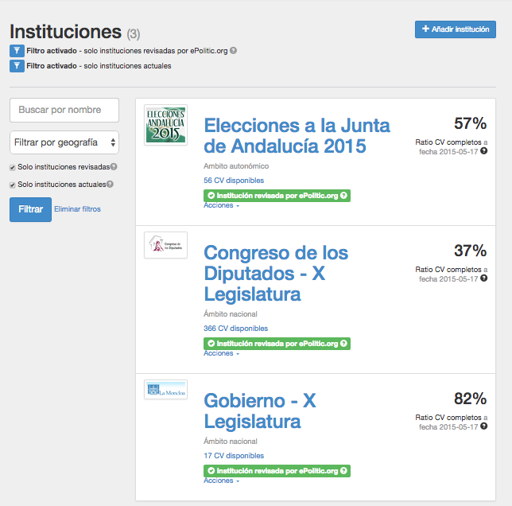This screenshot has width=512, height=506.
Task: Click help icon beside 82% ratio date
Action: (x=484, y=426)
